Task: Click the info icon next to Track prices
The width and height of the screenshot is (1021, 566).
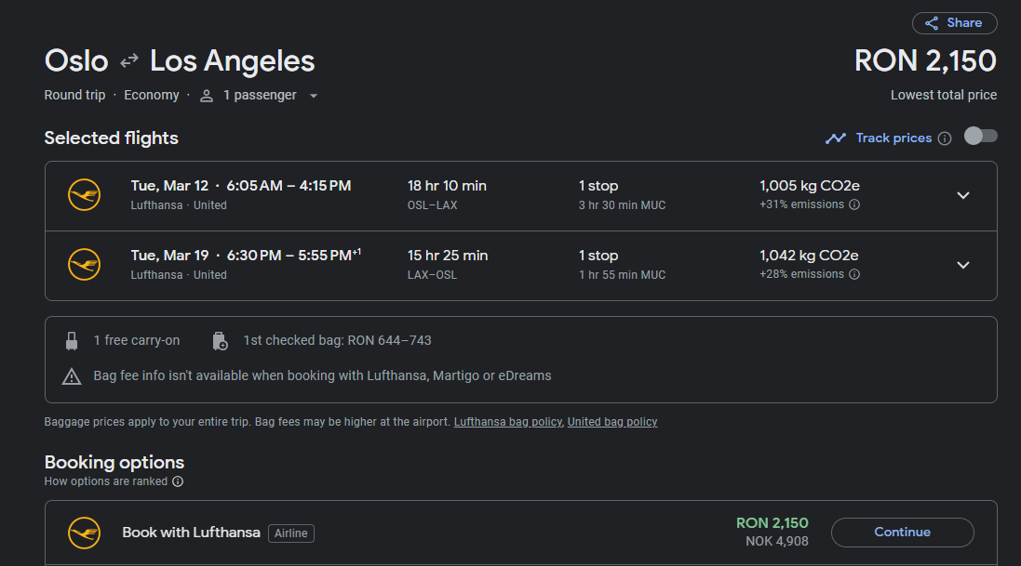Action: tap(944, 138)
